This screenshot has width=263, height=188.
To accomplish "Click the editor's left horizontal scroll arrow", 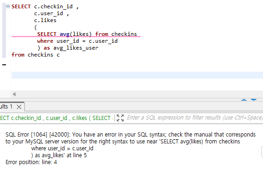I will pyautogui.click(x=14, y=94).
